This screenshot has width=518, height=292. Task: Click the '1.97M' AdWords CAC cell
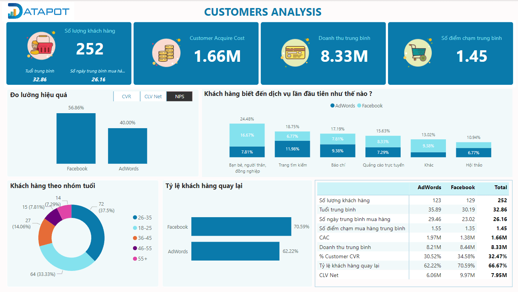433,238
